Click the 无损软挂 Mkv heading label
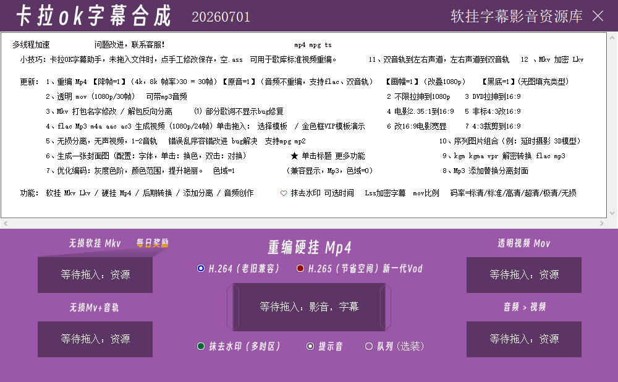The height and width of the screenshot is (382, 618). click(95, 244)
